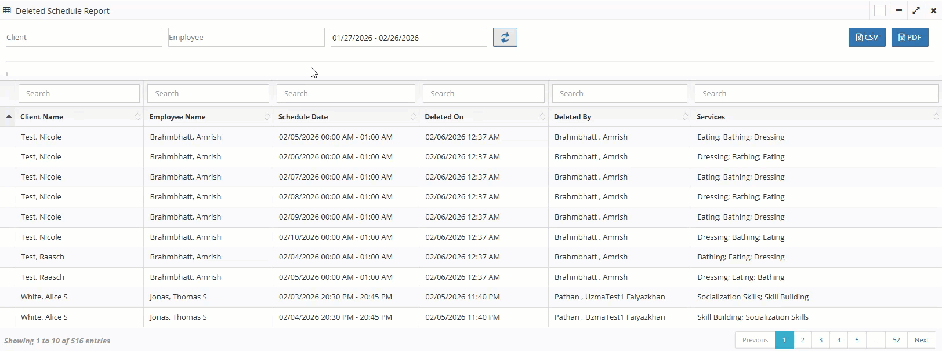
Task: Open the date range picker field
Action: (408, 38)
